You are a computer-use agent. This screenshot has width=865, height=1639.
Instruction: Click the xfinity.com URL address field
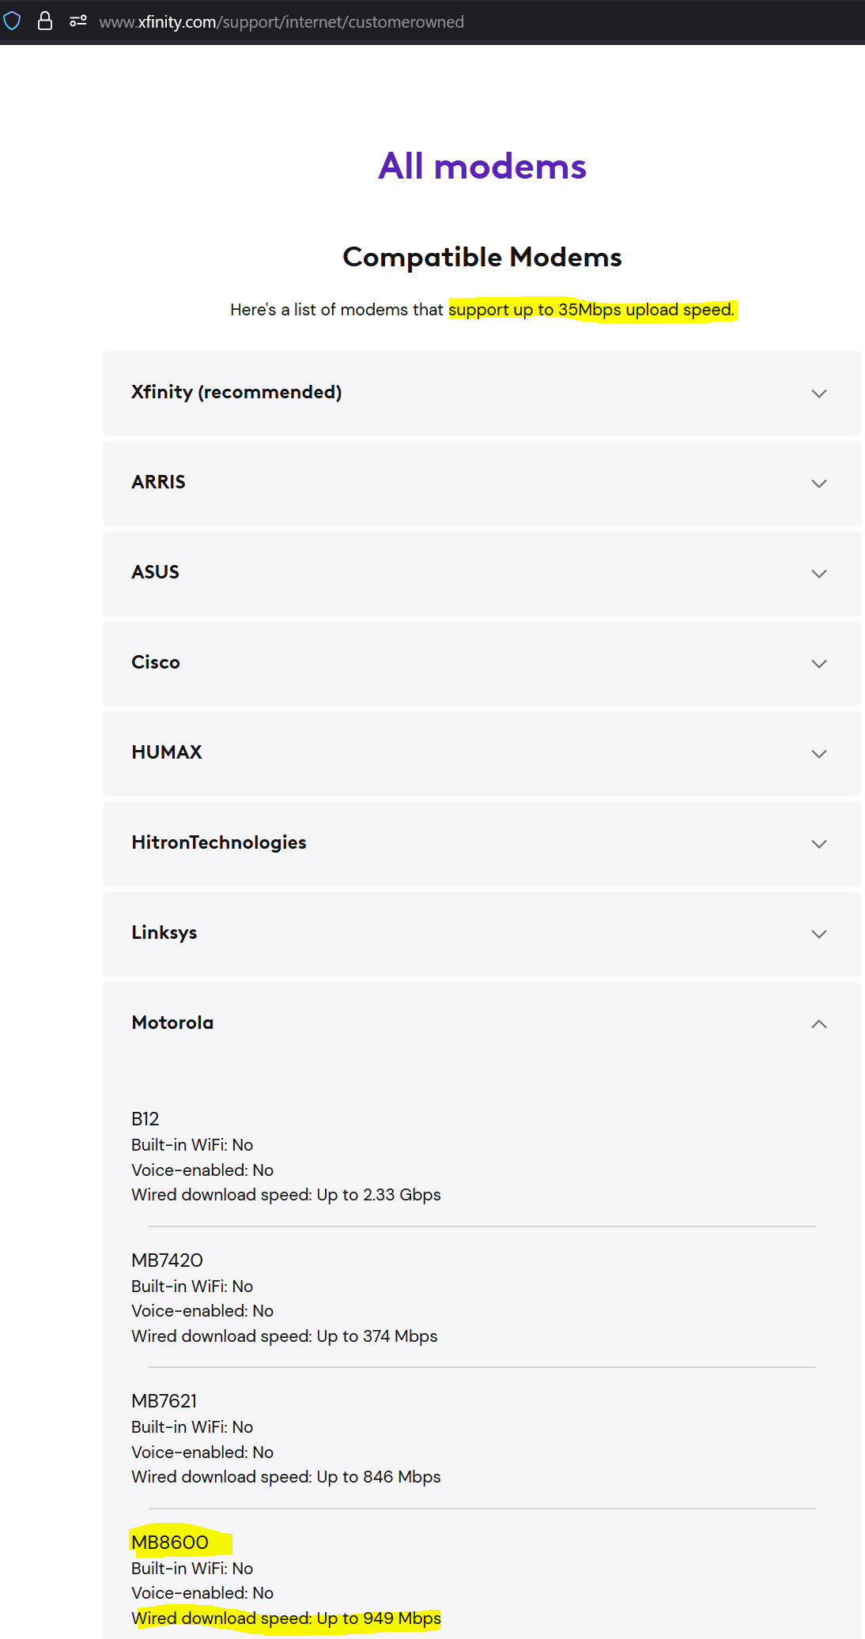click(281, 21)
